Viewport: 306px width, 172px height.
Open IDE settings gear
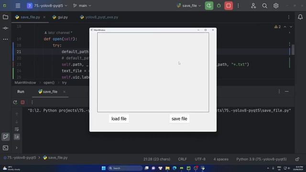(x=276, y=6)
